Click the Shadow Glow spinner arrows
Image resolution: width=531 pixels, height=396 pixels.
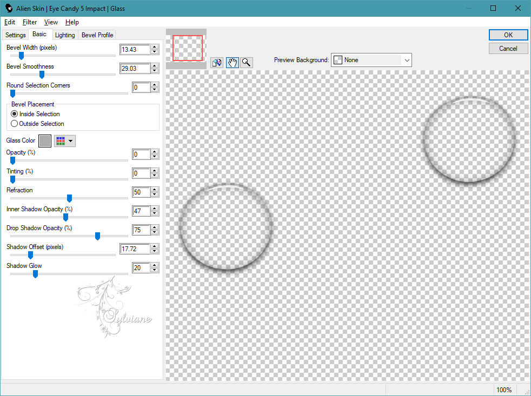[x=155, y=268]
